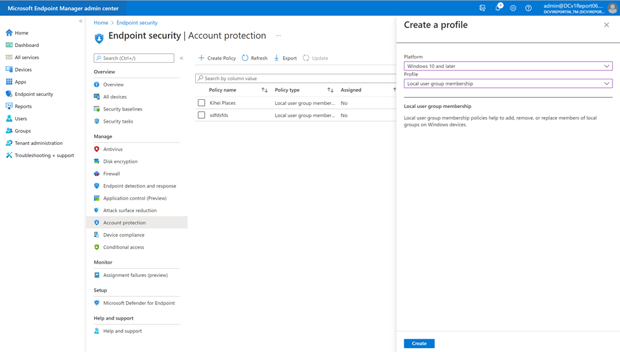Focus the Search (Ctrl+/) menu field
The image size is (620, 352).
tap(134, 58)
